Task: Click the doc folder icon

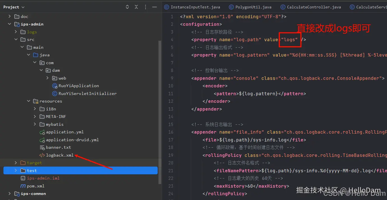Action: pyautogui.click(x=17, y=17)
